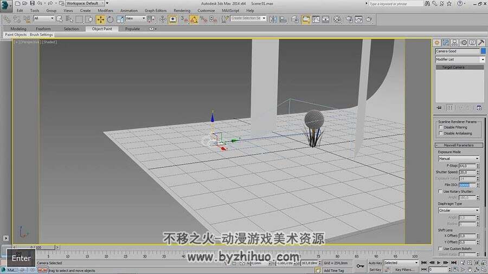The width and height of the screenshot is (488, 274).
Task: Toggle the Set Key mode button
Action: click(375, 270)
